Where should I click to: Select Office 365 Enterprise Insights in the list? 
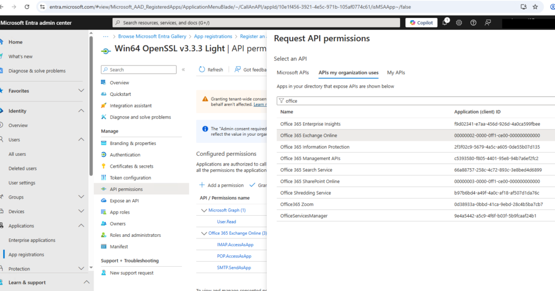tap(416, 124)
